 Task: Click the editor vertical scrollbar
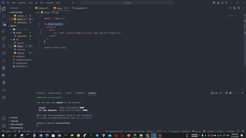pos(245,40)
